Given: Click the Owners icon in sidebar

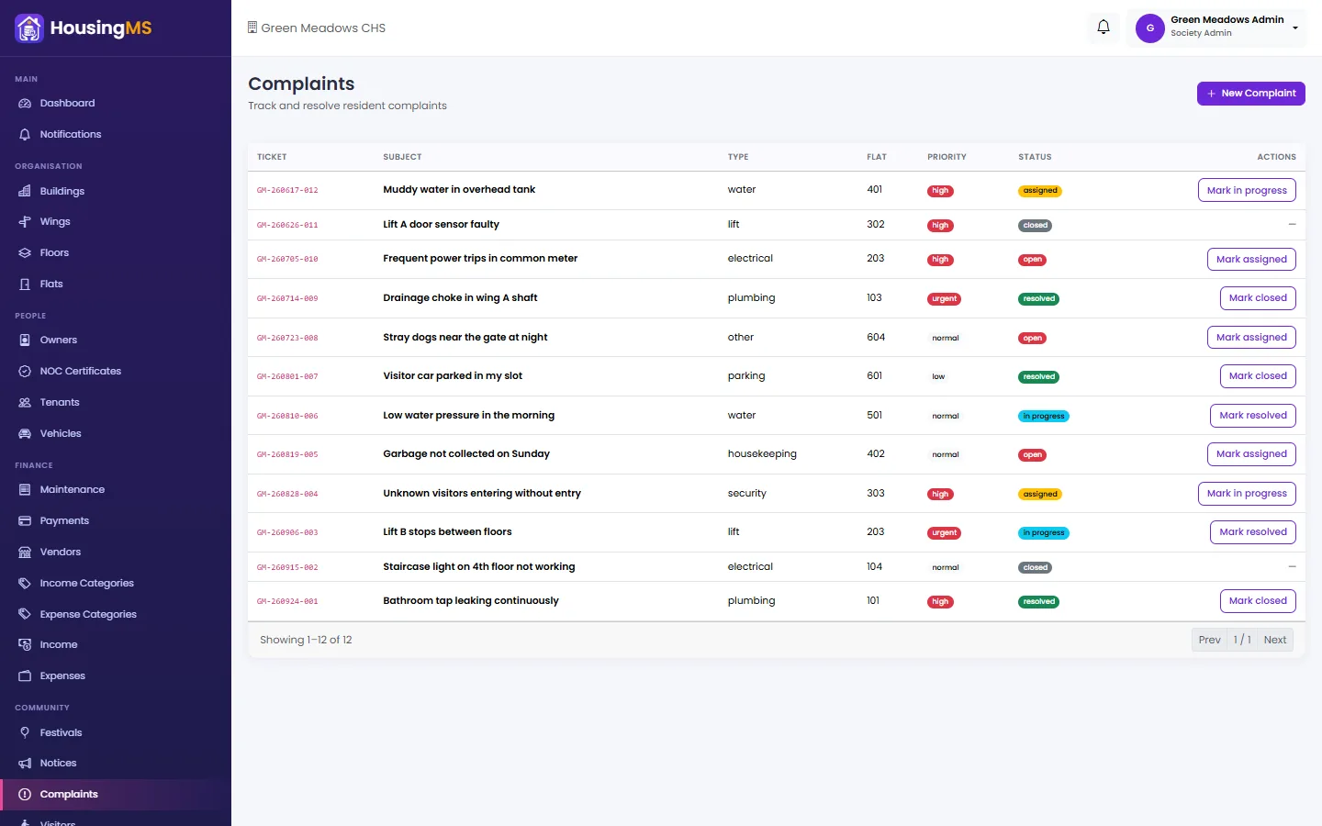Looking at the screenshot, I should pyautogui.click(x=25, y=340).
